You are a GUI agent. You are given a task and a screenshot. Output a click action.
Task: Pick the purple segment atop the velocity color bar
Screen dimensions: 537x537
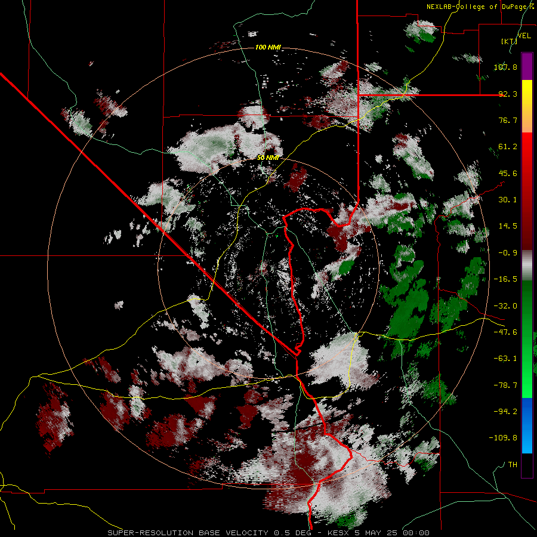(527, 66)
